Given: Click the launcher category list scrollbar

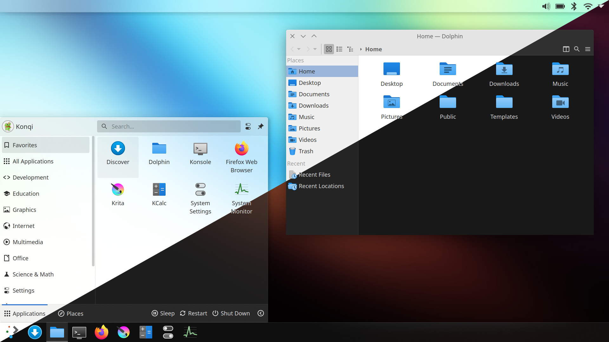Looking at the screenshot, I should tap(93, 201).
